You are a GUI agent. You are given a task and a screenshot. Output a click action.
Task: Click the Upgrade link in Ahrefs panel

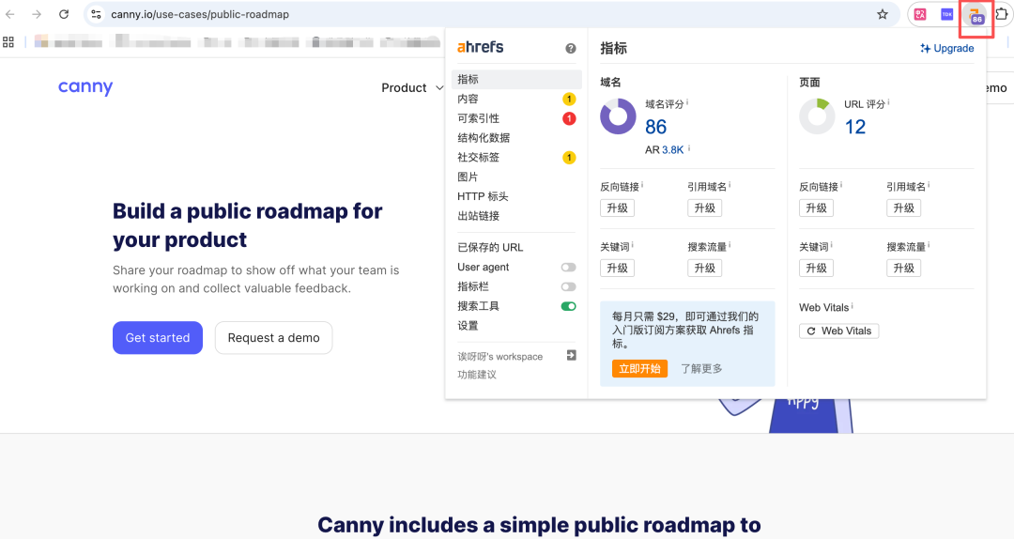pyautogui.click(x=946, y=48)
